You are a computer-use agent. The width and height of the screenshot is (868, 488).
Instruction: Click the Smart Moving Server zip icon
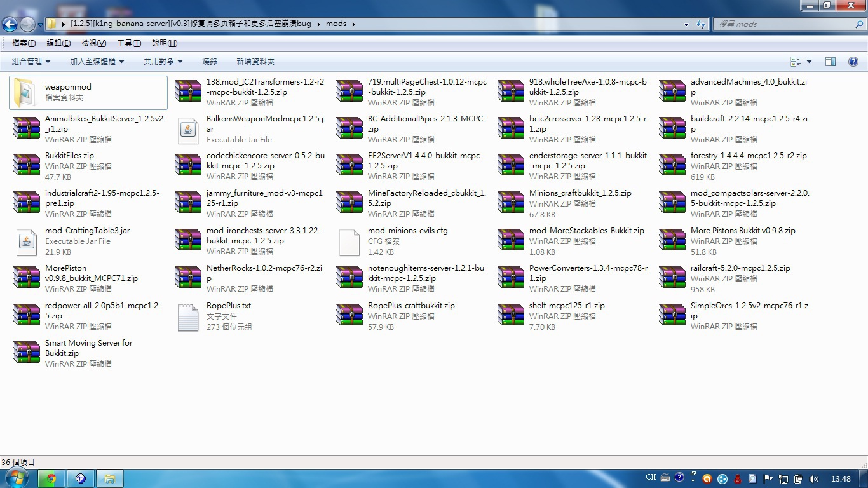tap(26, 353)
